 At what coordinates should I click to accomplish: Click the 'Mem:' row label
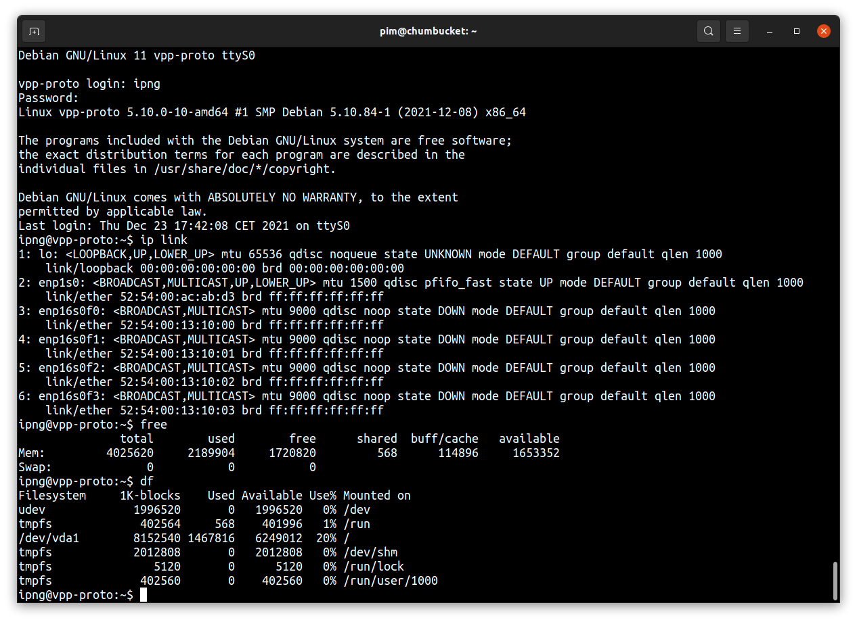pos(32,453)
